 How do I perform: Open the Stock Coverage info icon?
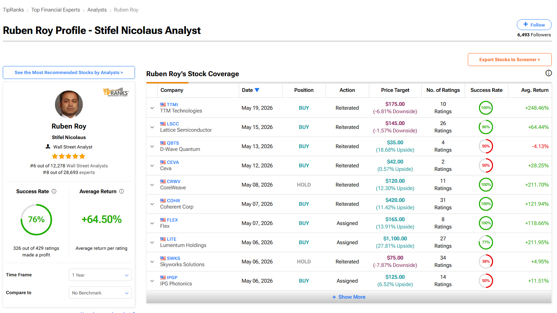point(549,73)
